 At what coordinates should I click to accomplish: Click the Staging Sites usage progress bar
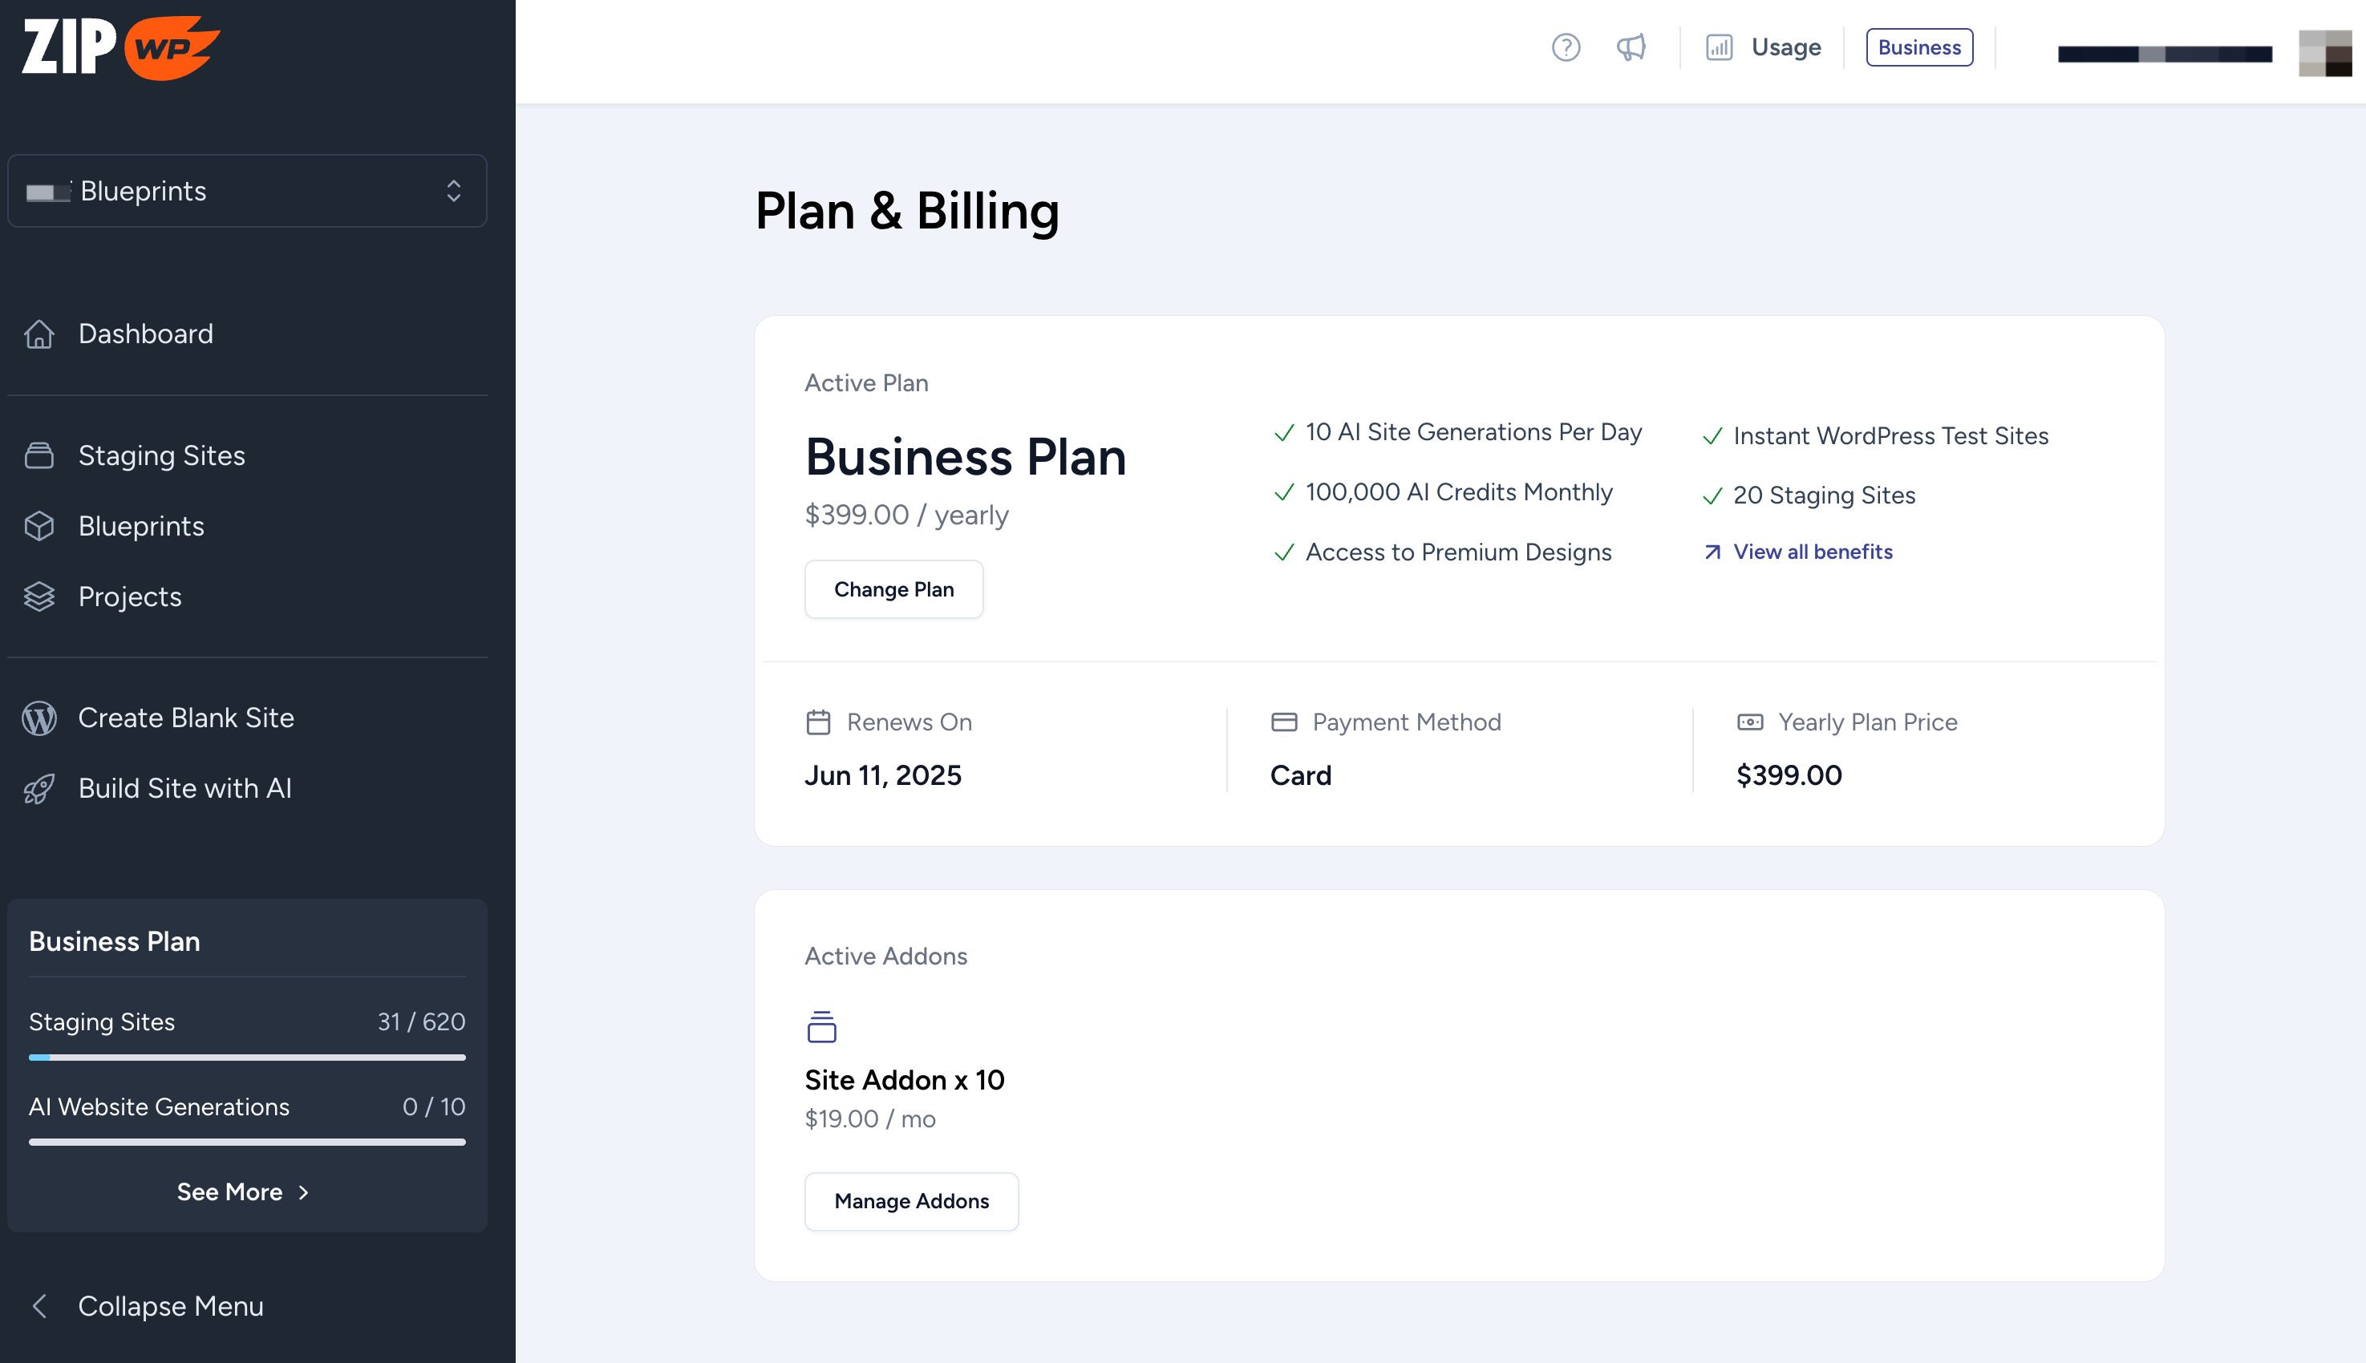247,1057
